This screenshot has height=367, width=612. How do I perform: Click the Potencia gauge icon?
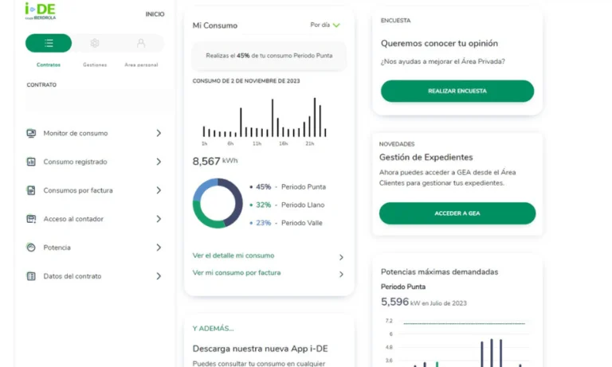click(x=31, y=248)
